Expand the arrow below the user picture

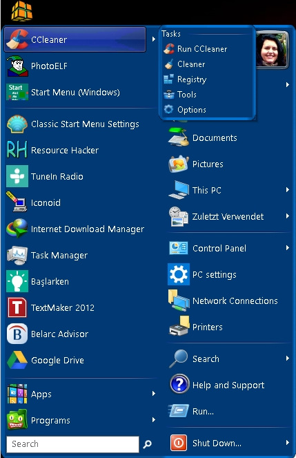click(x=288, y=85)
